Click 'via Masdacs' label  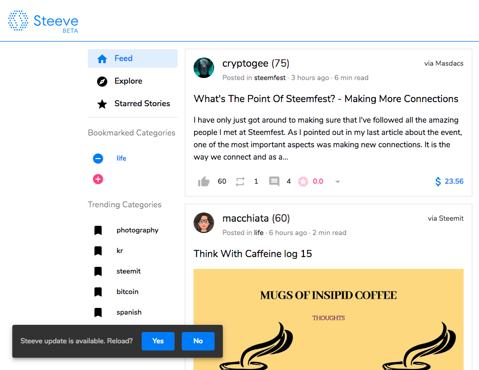[444, 64]
